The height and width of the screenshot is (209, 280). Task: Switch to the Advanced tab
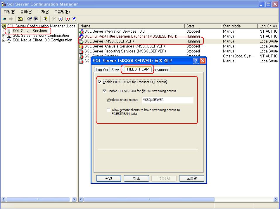click(x=161, y=70)
